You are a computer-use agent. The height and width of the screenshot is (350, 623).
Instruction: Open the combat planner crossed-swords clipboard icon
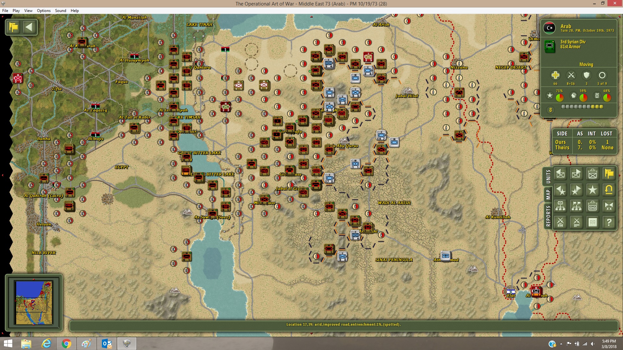(560, 222)
